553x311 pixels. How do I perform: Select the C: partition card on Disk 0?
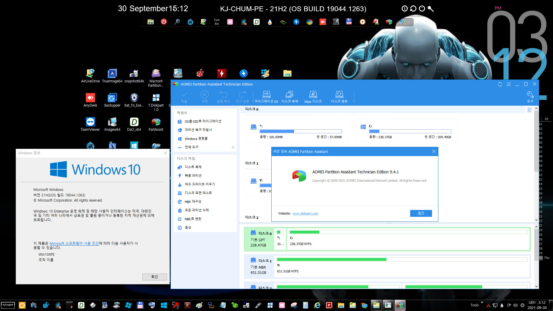[406, 130]
